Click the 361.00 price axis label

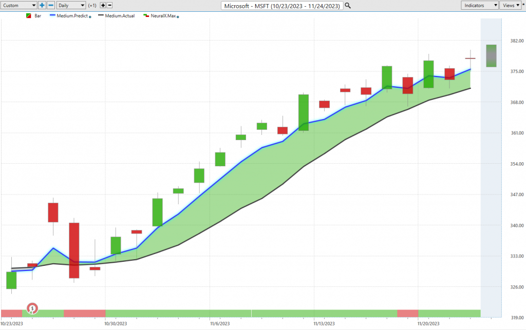coord(517,133)
